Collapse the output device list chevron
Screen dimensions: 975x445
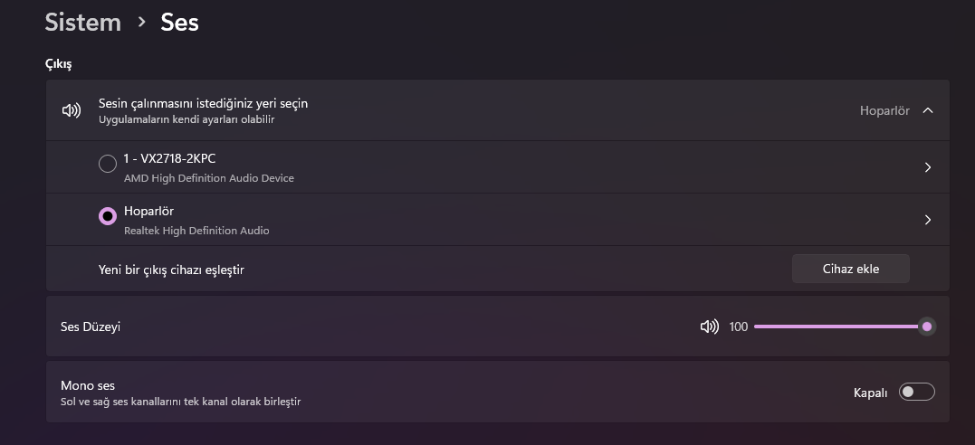[927, 110]
